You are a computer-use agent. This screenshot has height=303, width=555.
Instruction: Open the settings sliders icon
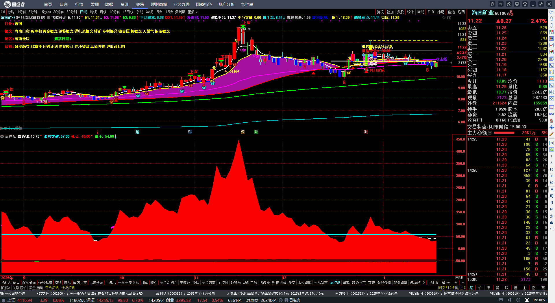point(501,4)
